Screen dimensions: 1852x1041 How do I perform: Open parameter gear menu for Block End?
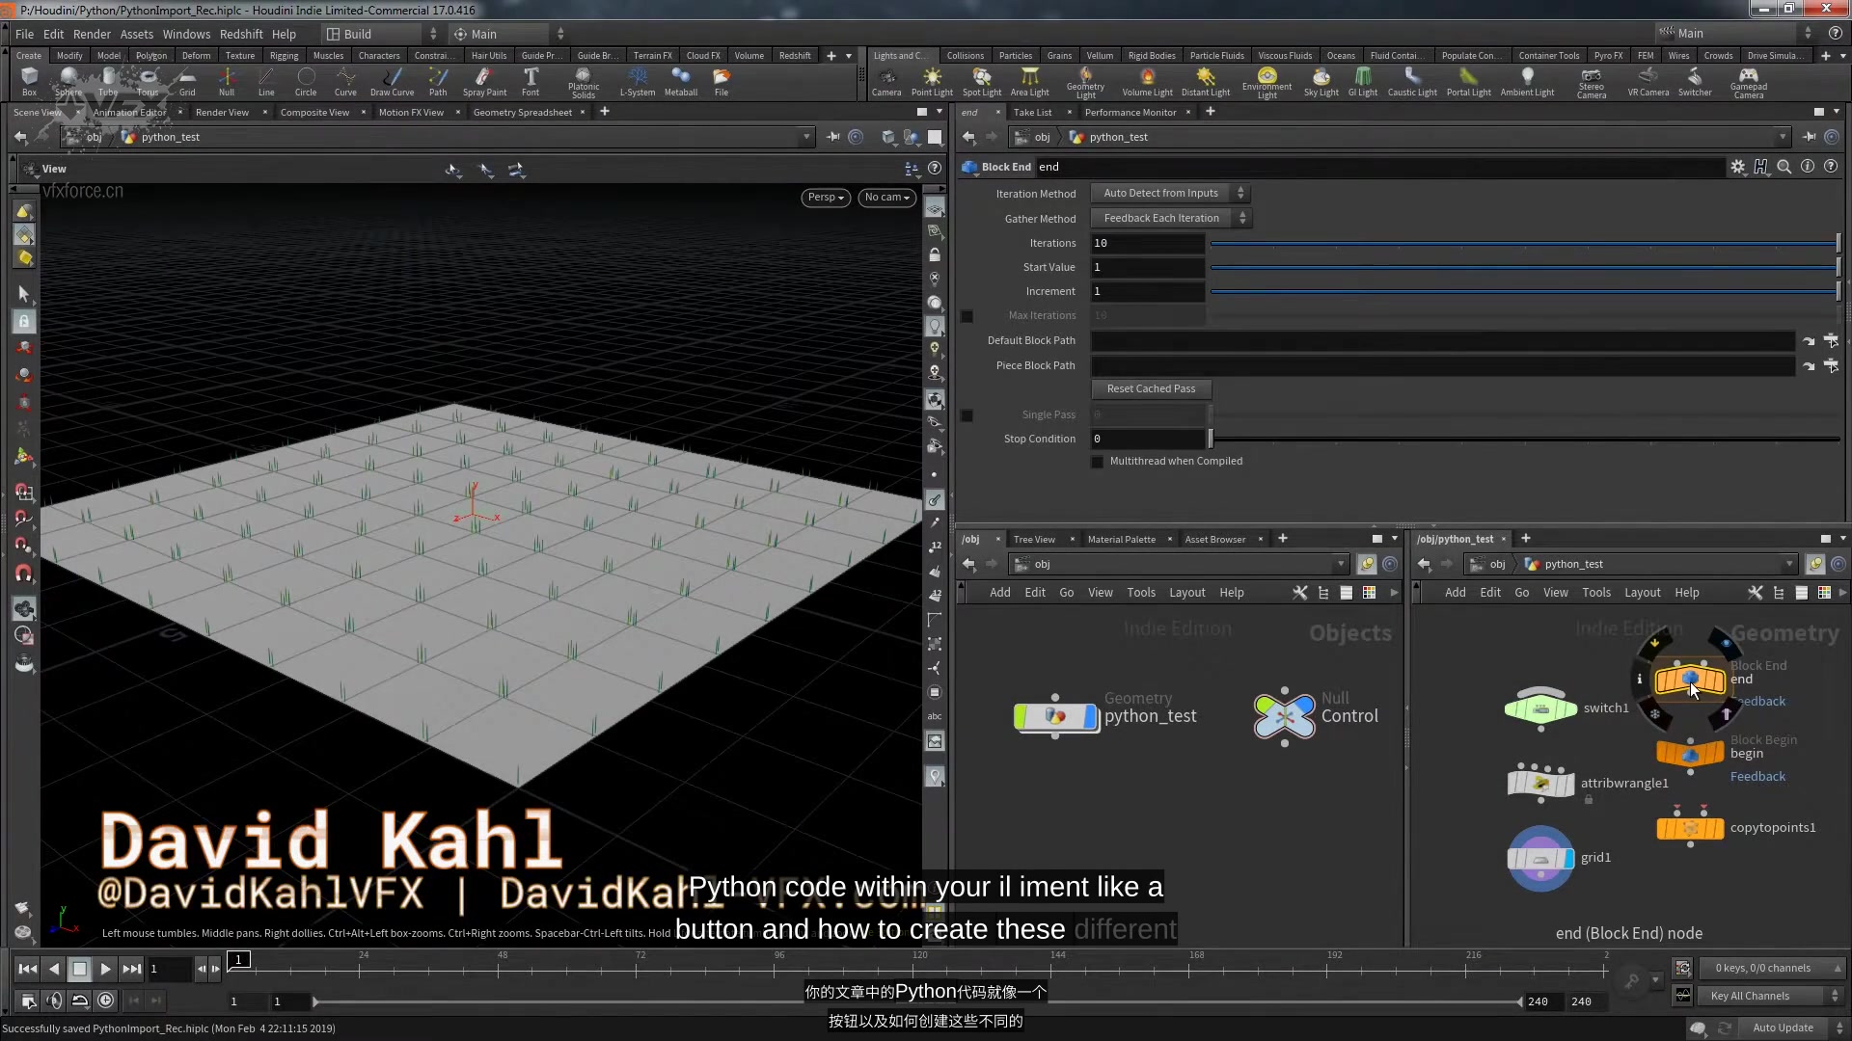pyautogui.click(x=1737, y=167)
